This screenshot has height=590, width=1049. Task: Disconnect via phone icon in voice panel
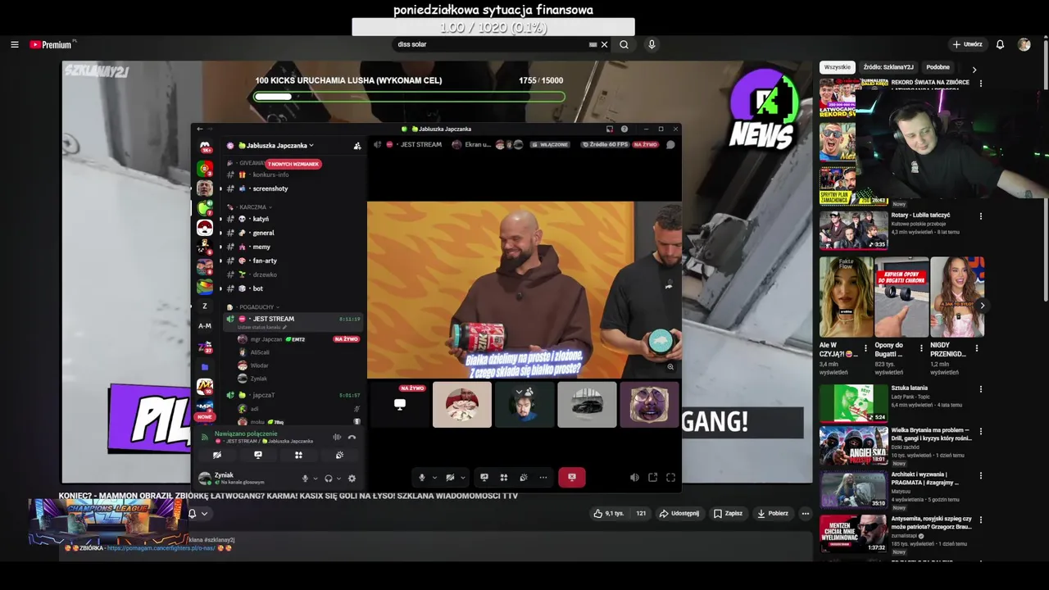pos(352,437)
